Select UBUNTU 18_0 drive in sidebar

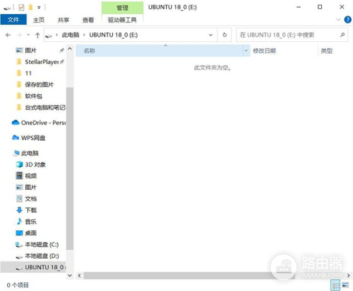tap(34, 267)
